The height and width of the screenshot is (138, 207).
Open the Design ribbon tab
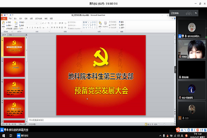(21, 18)
